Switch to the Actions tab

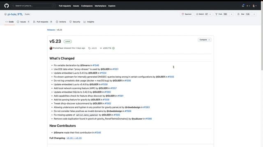[61, 22]
